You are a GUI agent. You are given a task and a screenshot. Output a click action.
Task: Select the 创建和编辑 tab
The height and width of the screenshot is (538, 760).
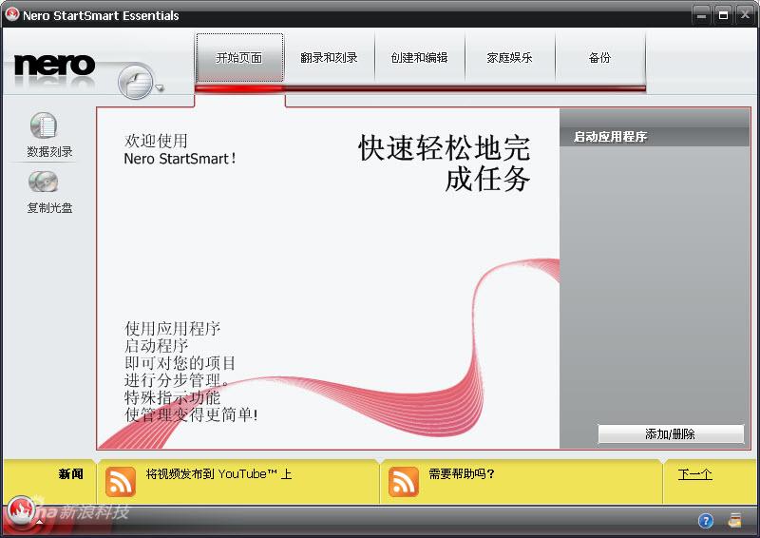(419, 58)
